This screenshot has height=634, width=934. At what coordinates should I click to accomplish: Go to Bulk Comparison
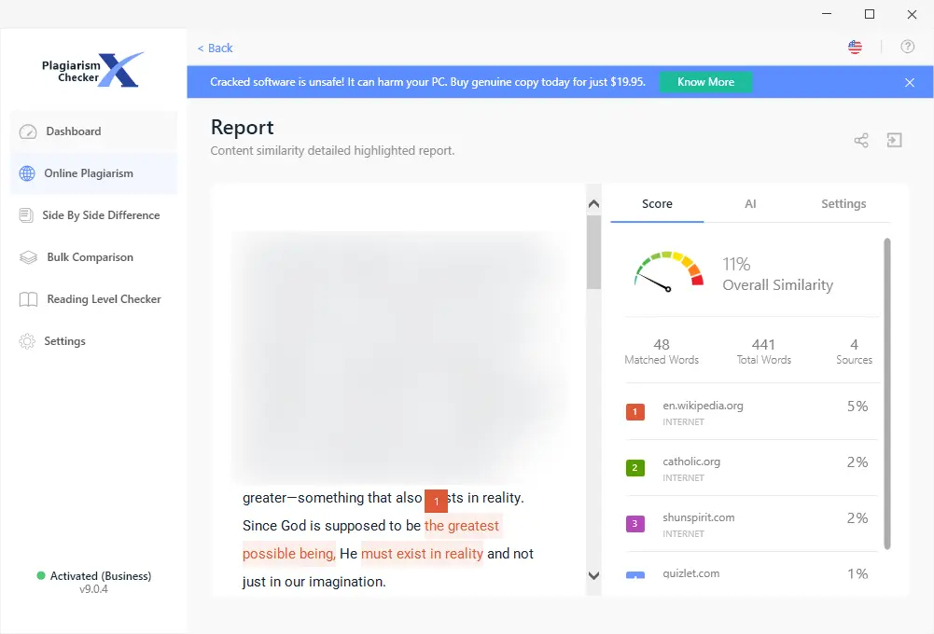tap(93, 257)
